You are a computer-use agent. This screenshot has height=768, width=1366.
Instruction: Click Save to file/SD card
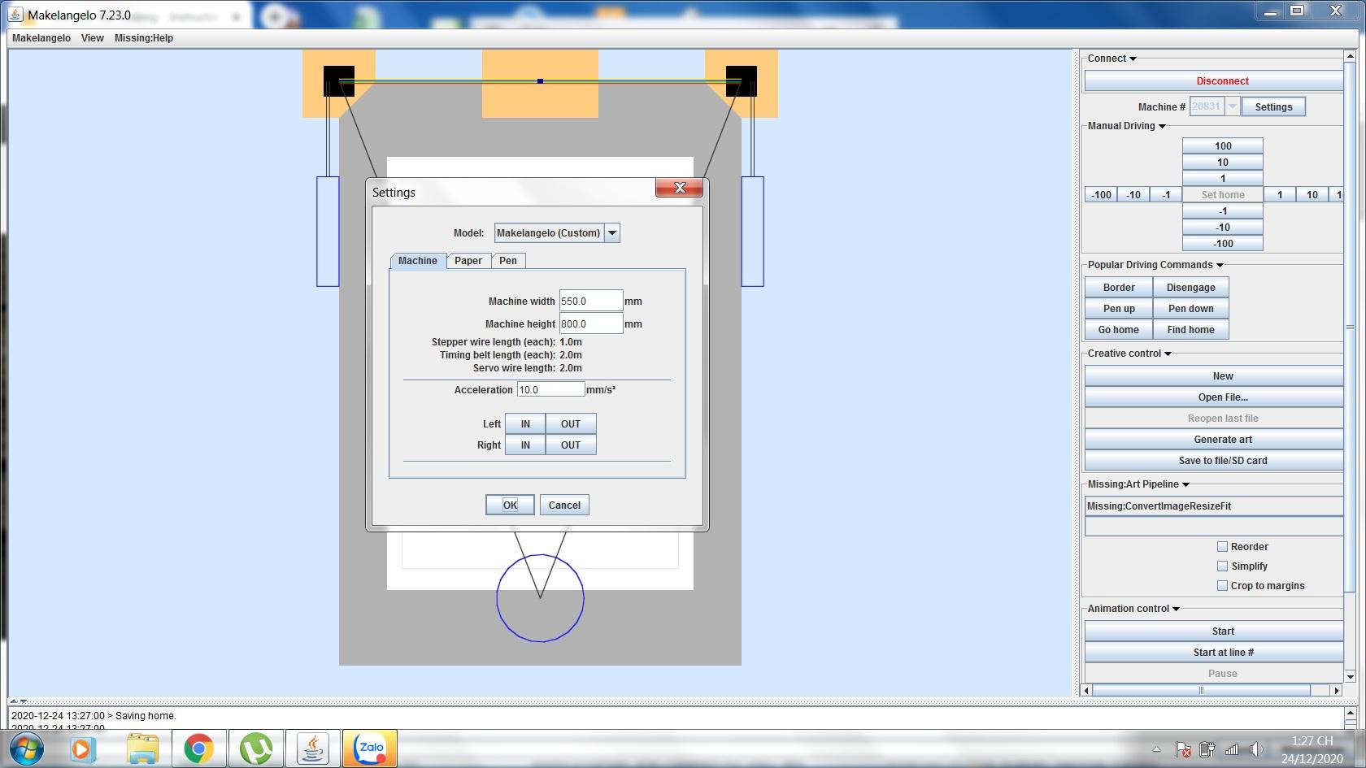[1214, 461]
